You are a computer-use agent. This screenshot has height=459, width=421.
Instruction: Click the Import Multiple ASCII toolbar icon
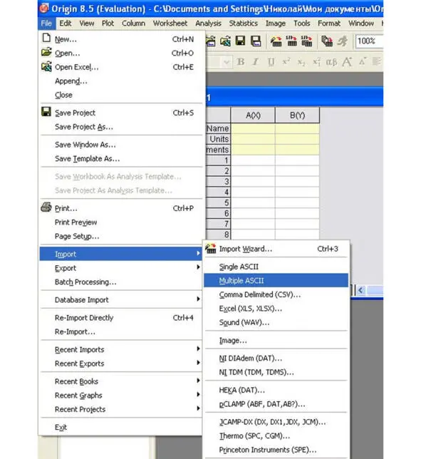coord(306,41)
